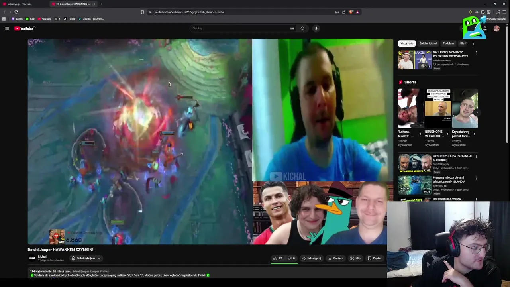Dislike the video with thumbs down

[x=291, y=258]
